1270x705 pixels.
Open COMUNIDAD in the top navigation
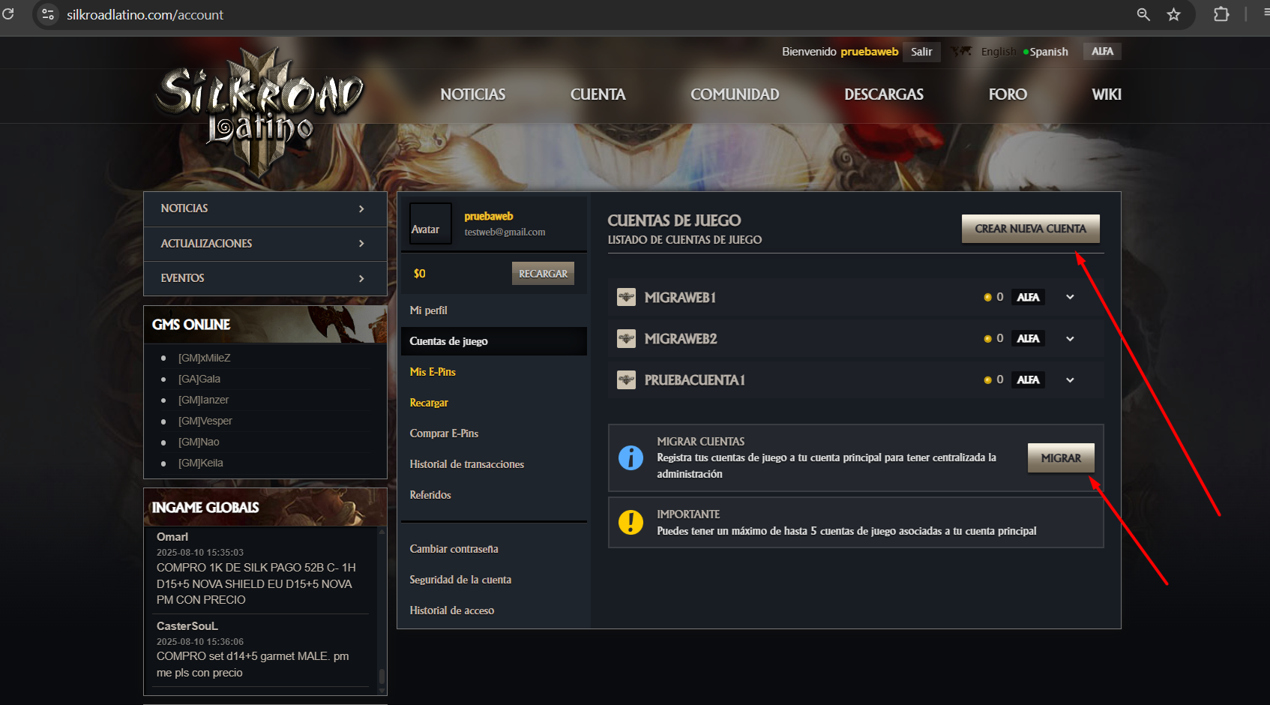[735, 94]
